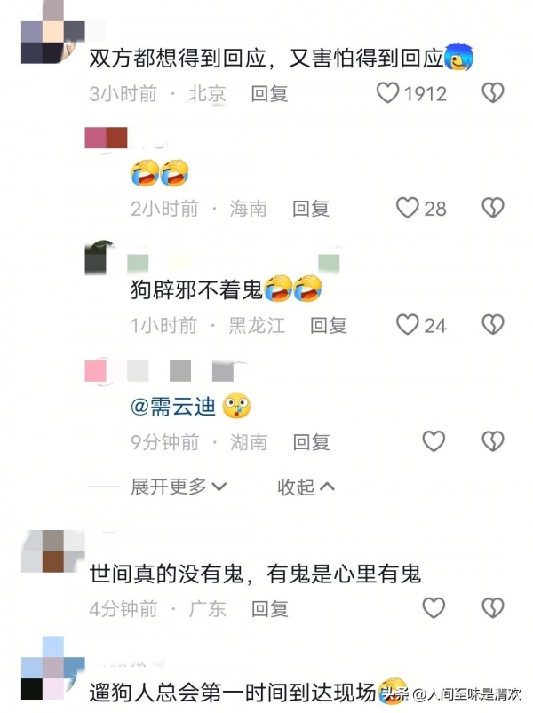Image resolution: width=533 pixels, height=713 pixels.
Task: Dislike the Hunan reply via broken heart
Action: click(x=493, y=441)
